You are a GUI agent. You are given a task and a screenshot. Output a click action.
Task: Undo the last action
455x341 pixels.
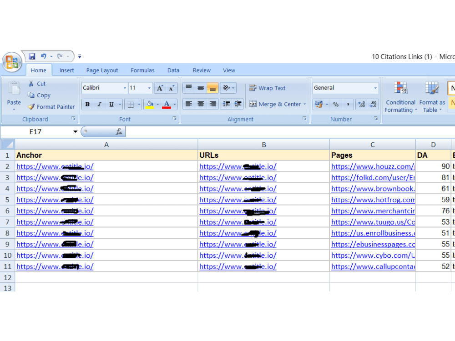44,56
